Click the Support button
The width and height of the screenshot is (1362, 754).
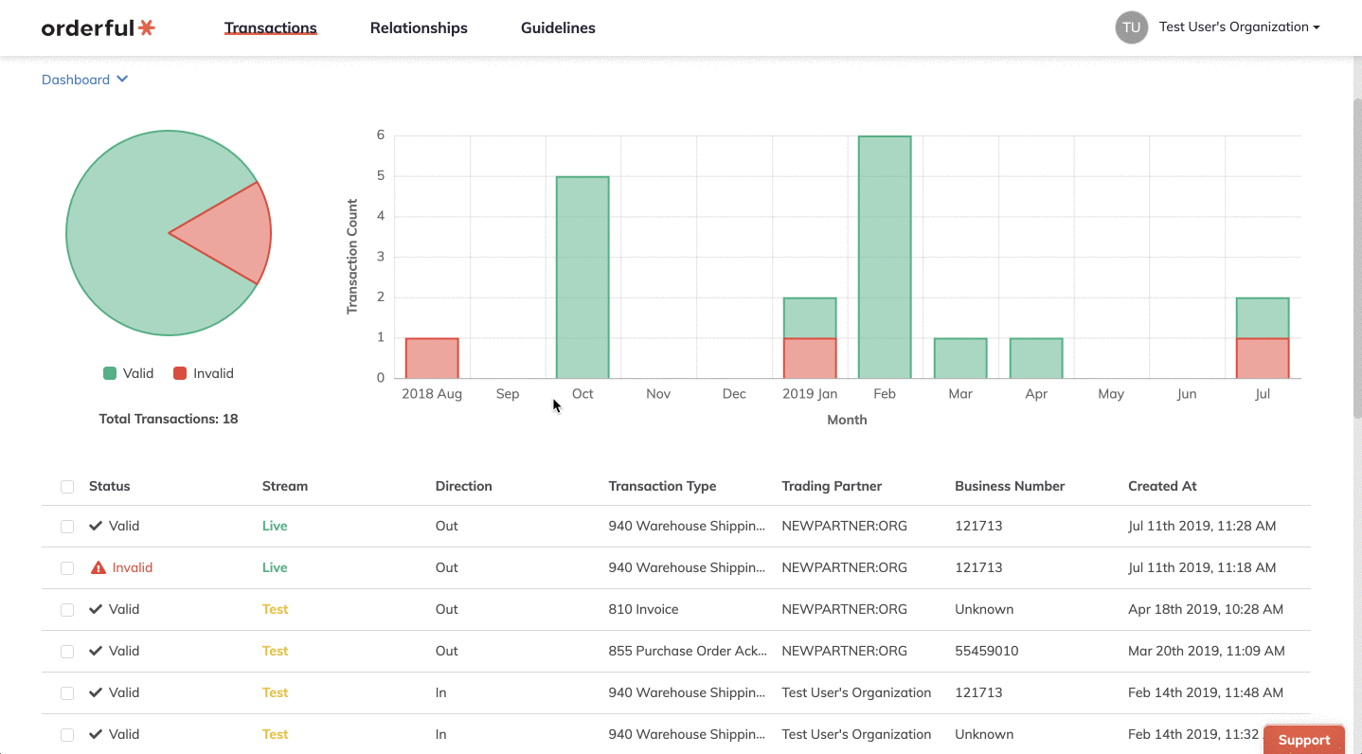1304,740
